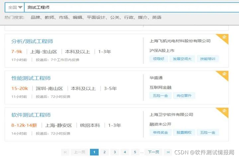Go to page 5
The image size is (239, 158).
tap(135, 152)
